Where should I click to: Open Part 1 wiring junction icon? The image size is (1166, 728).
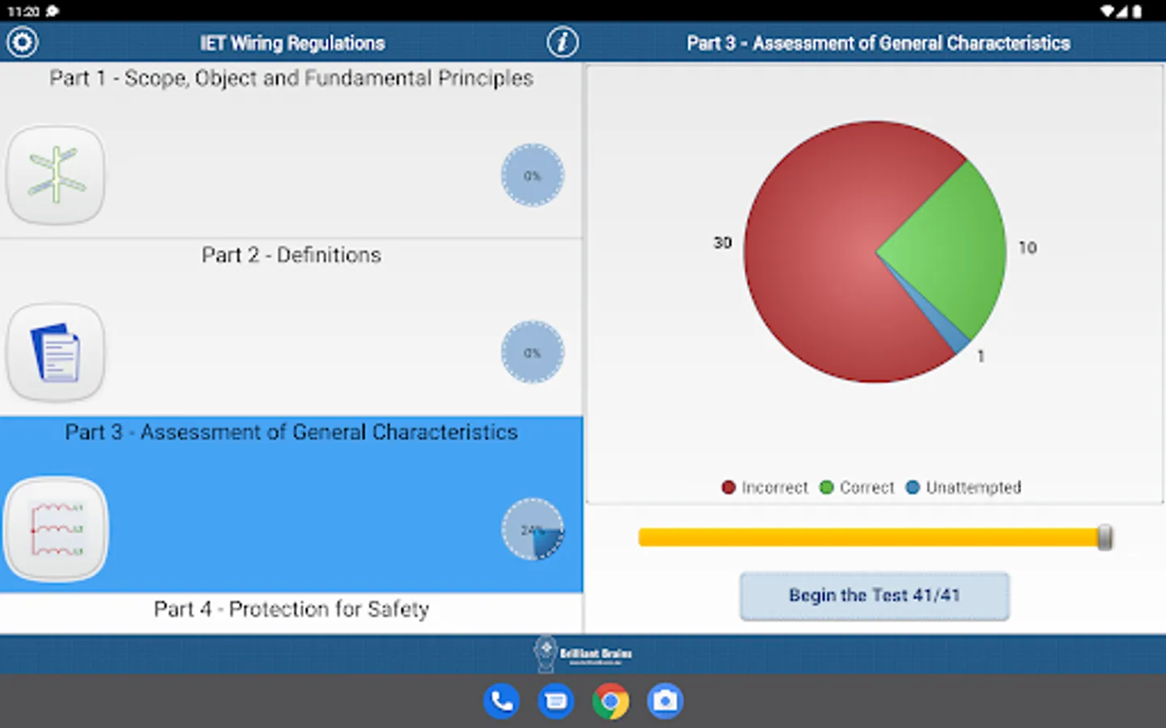56,175
